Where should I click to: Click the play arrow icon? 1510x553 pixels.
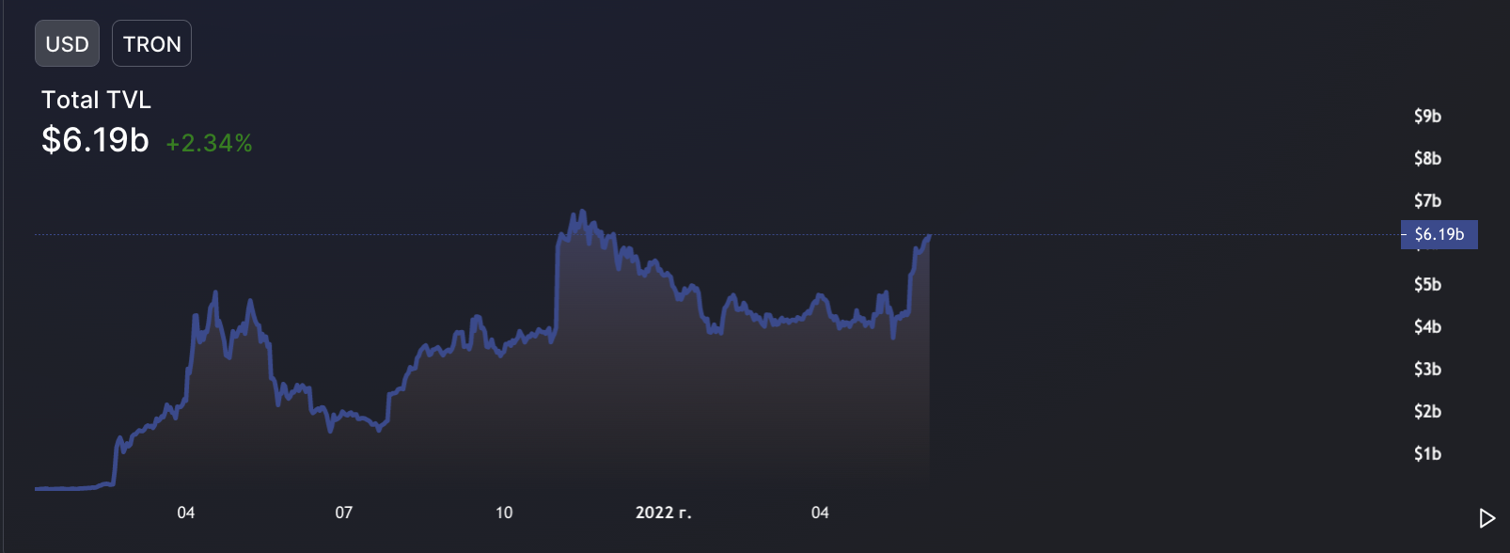tap(1486, 518)
